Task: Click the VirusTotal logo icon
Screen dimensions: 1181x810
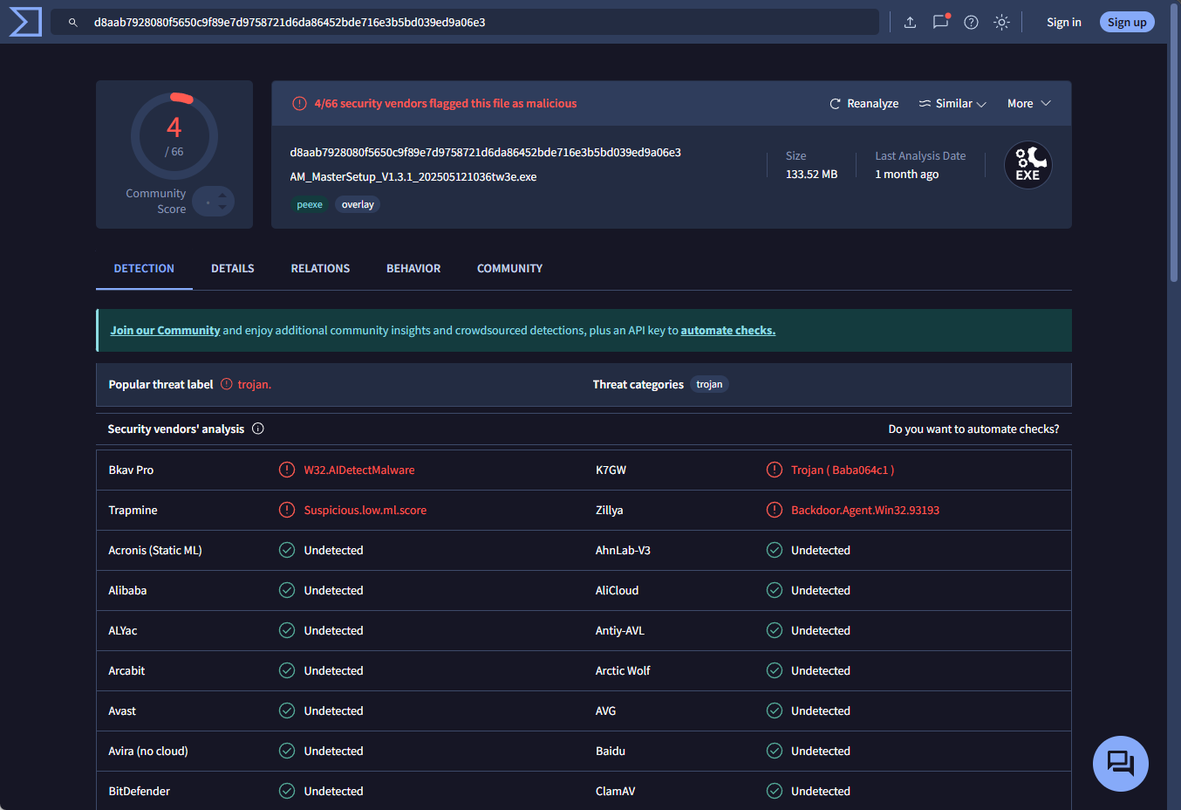Action: click(25, 22)
